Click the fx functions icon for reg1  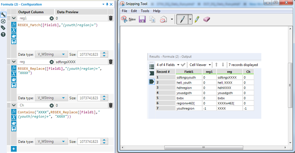point(14,24)
